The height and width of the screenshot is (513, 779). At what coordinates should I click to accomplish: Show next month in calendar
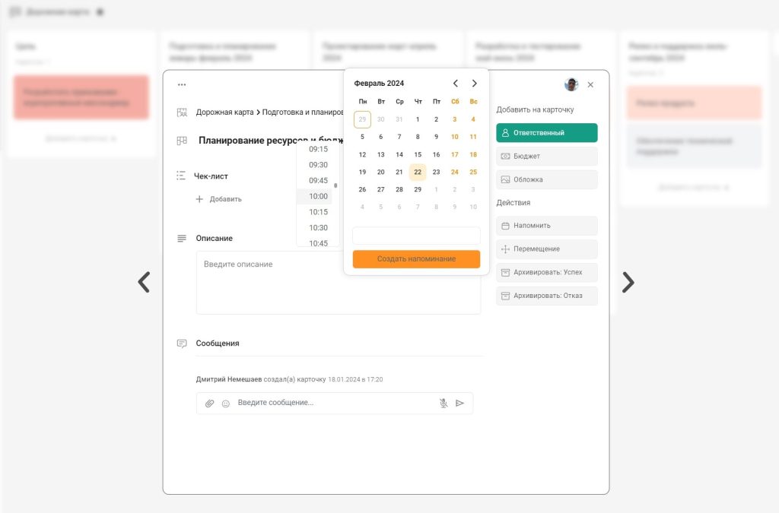pyautogui.click(x=475, y=84)
